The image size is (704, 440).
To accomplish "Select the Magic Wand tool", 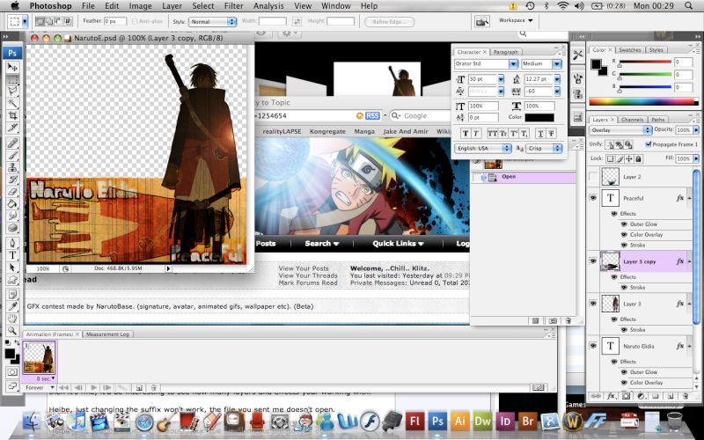I will point(12,104).
